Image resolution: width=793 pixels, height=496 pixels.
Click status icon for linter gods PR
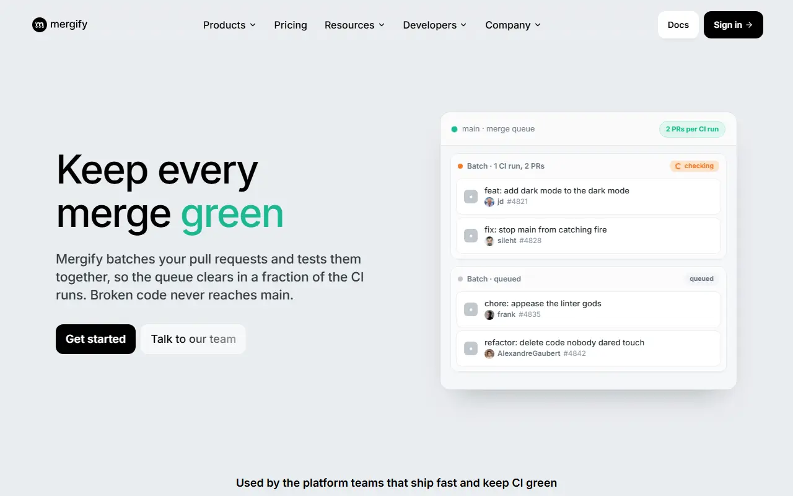(471, 309)
